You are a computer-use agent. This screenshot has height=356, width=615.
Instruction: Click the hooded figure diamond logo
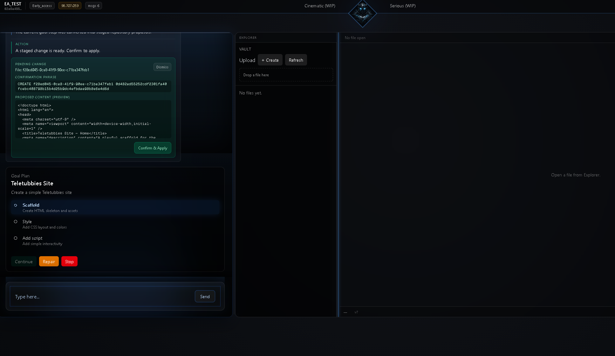(362, 14)
